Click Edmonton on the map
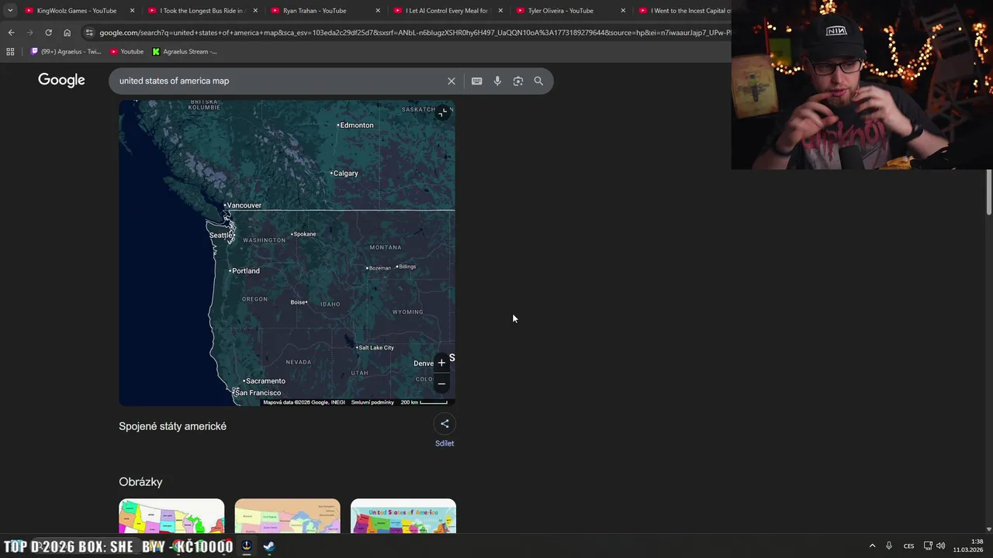This screenshot has height=558, width=993. [x=356, y=125]
